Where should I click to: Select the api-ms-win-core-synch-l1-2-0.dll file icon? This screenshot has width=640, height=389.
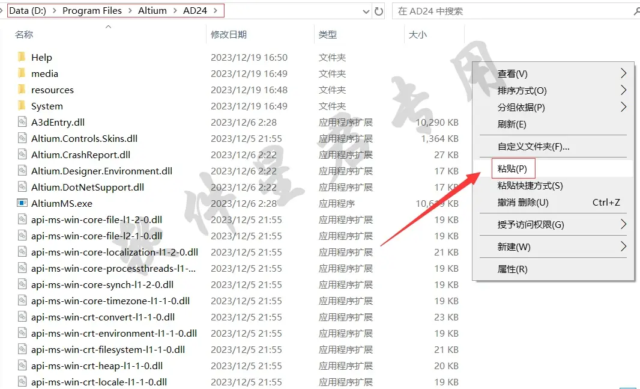pyautogui.click(x=22, y=284)
